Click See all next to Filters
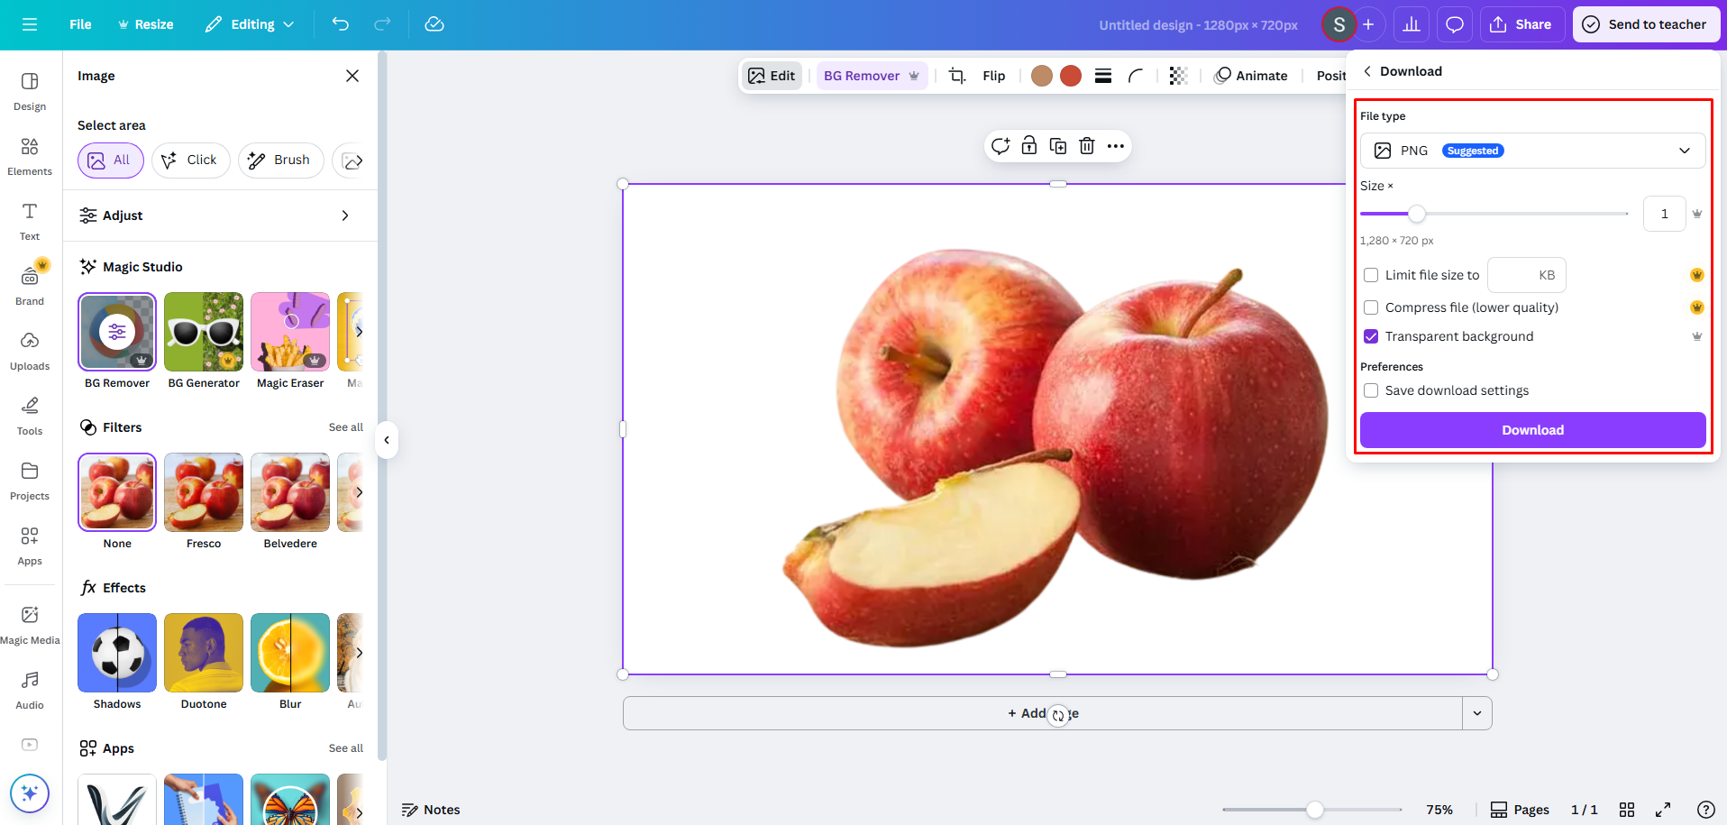Screen dimensions: 1727x825 (x=346, y=427)
